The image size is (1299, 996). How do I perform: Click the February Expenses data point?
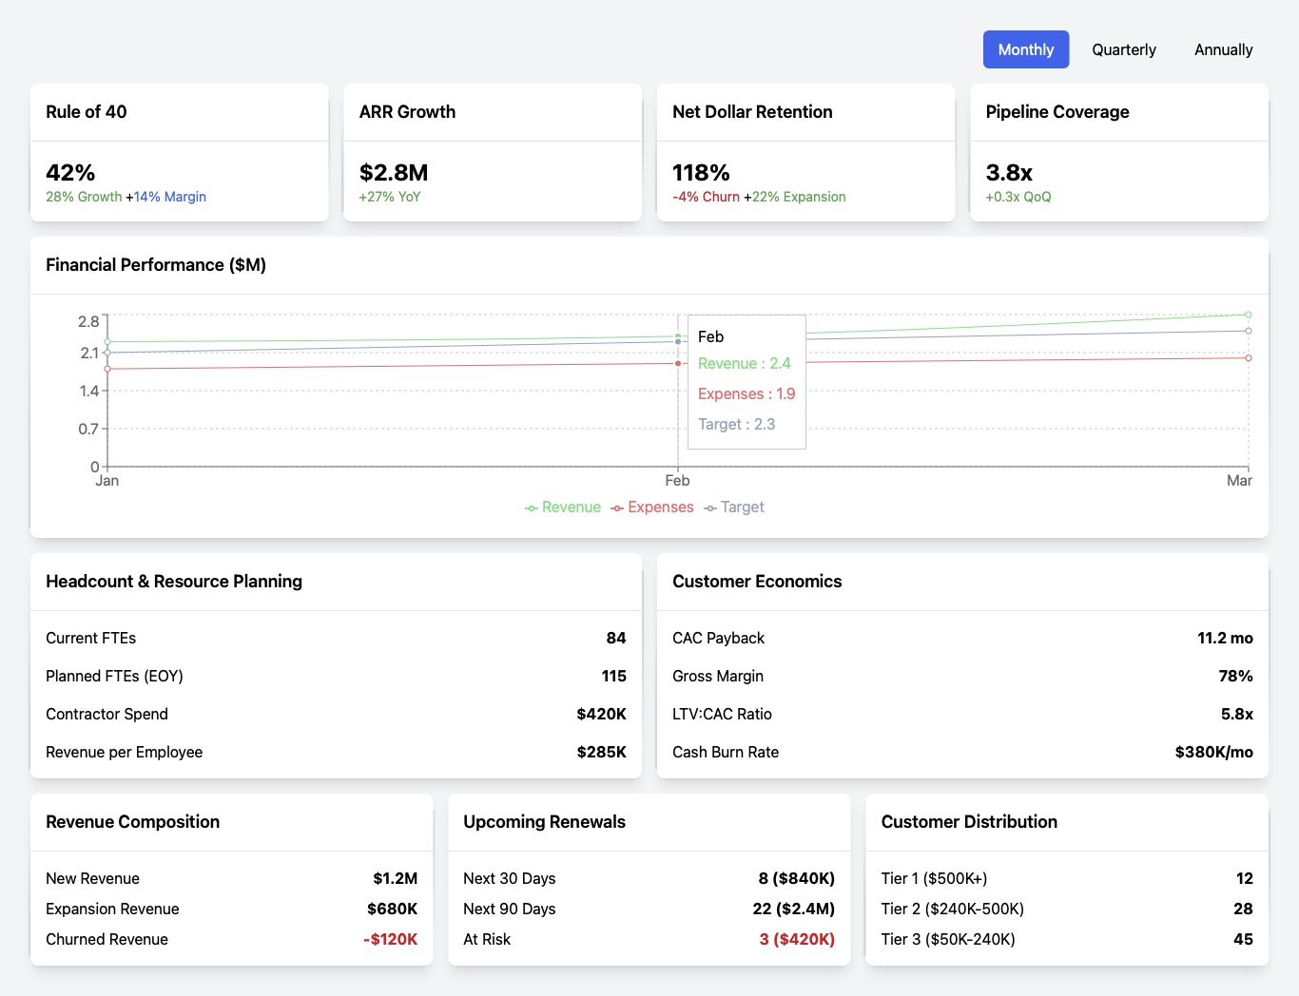coord(678,363)
